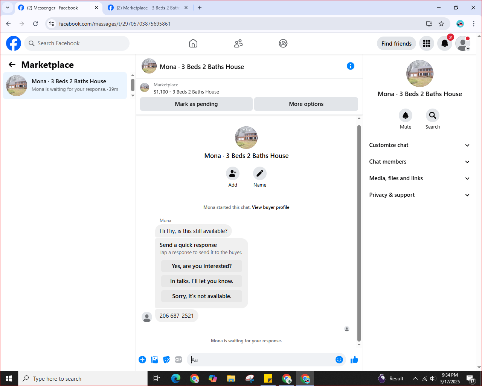Switch to Marketplace - 3 Beds 2 Bath tab
This screenshot has width=482, height=386.
(x=148, y=8)
